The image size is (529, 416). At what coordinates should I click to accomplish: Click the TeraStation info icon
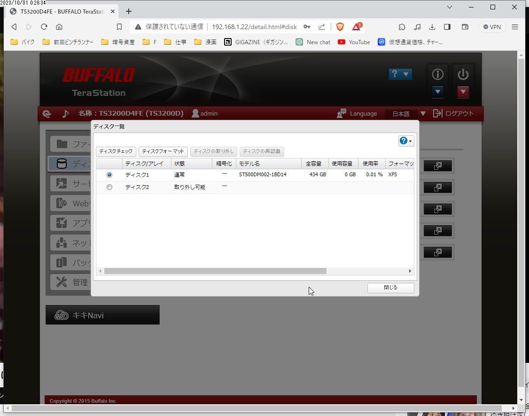[438, 74]
